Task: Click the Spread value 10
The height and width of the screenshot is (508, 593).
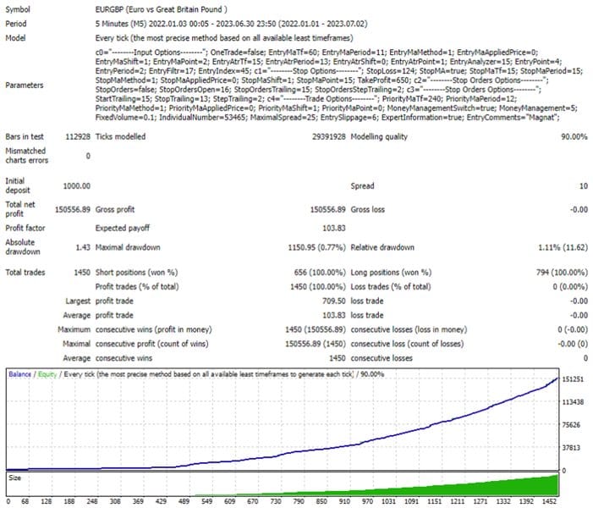Action: coord(584,186)
